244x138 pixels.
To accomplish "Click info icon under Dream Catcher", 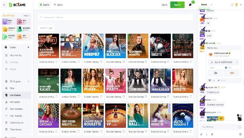I will tap(56, 131).
